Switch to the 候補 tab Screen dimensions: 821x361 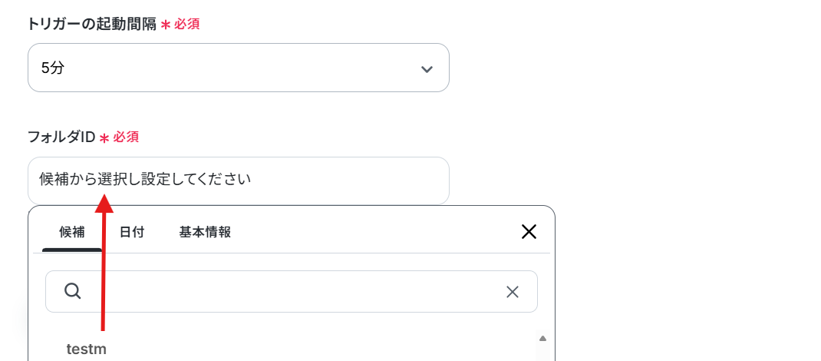point(71,232)
